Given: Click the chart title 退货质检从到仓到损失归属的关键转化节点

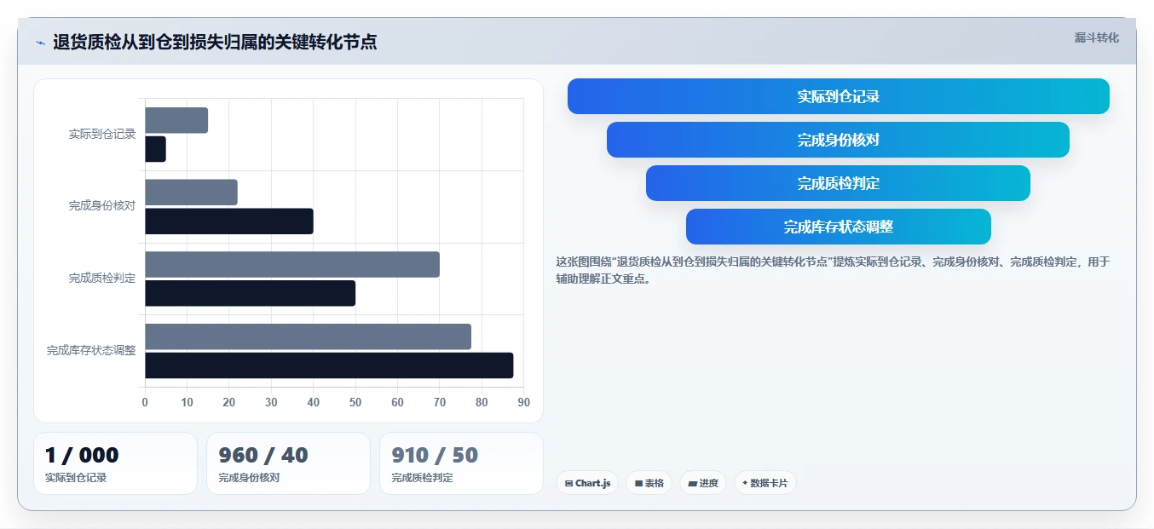Looking at the screenshot, I should pos(215,42).
